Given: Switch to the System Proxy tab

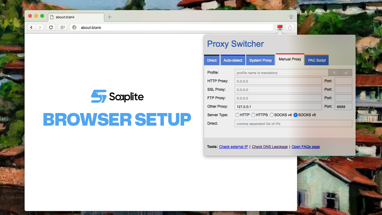Looking at the screenshot, I should coord(261,60).
